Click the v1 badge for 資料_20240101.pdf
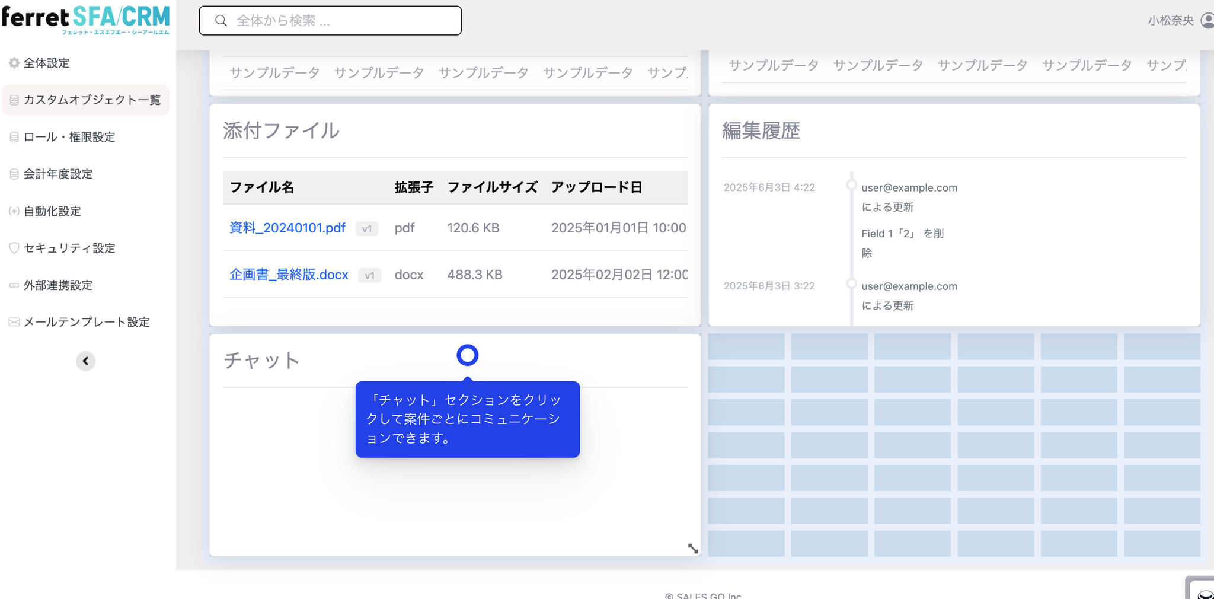The width and height of the screenshot is (1214, 599). tap(367, 229)
